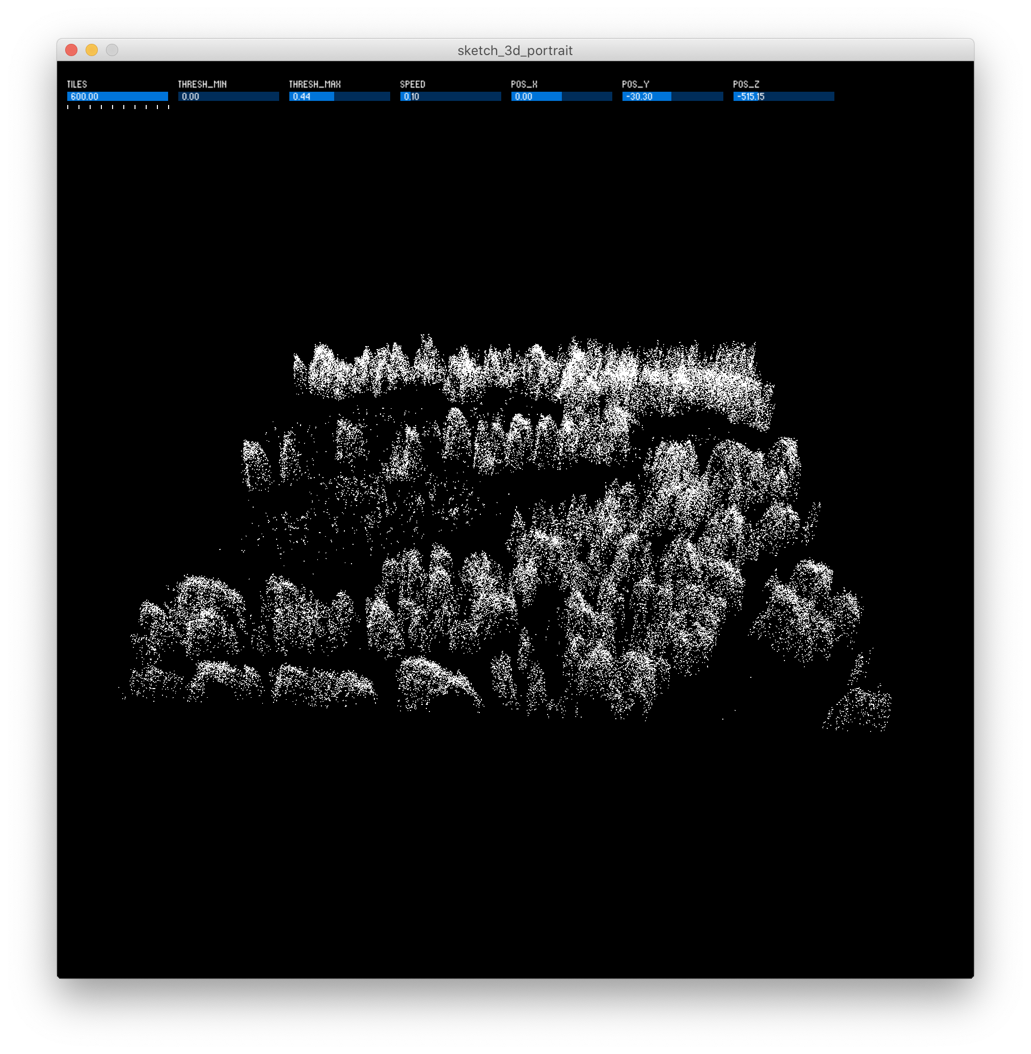Click the POS_Y label text
The width and height of the screenshot is (1031, 1054).
click(x=635, y=85)
